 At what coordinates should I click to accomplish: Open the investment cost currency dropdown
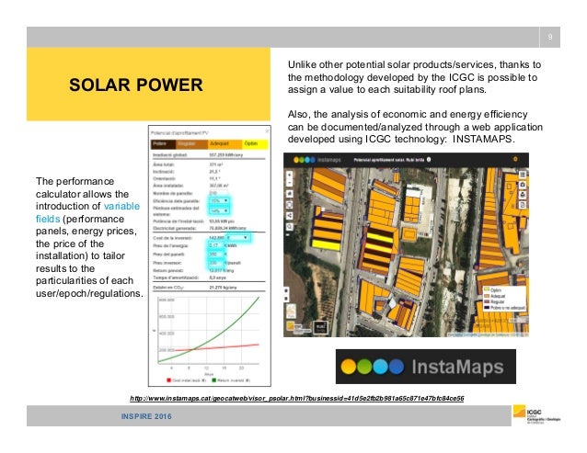tap(237, 238)
